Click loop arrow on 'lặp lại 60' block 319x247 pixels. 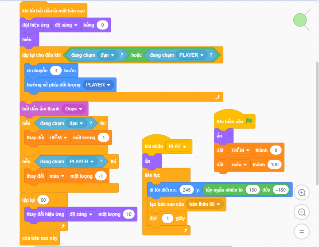tap(62, 226)
